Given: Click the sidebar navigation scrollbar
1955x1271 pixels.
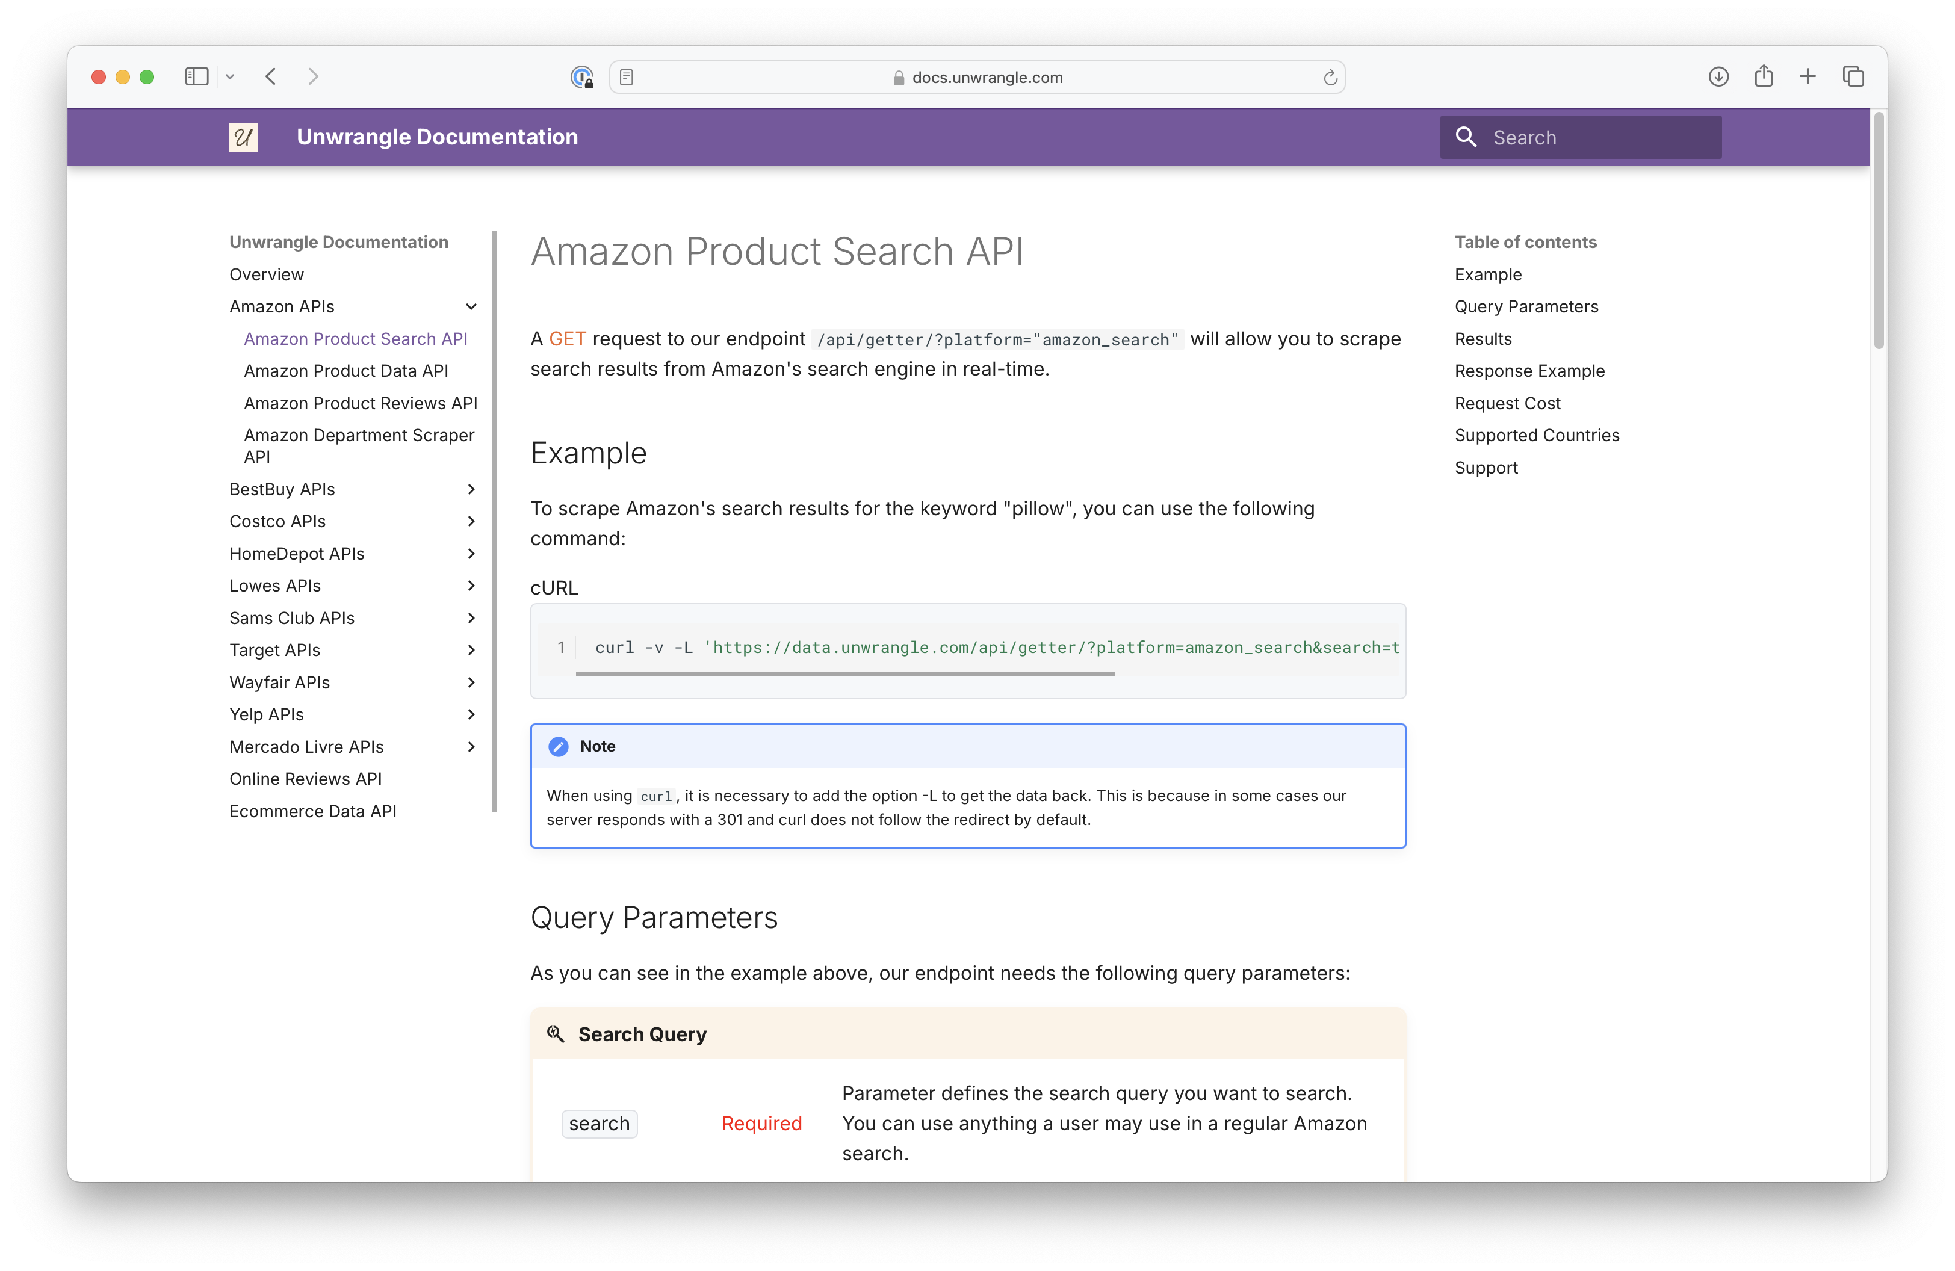Looking at the screenshot, I should pos(494,521).
